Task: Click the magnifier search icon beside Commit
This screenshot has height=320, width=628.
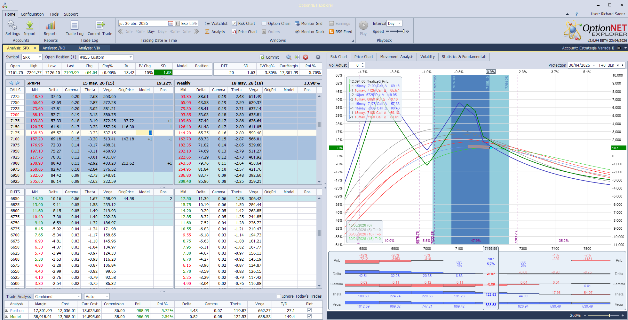Action: (289, 57)
